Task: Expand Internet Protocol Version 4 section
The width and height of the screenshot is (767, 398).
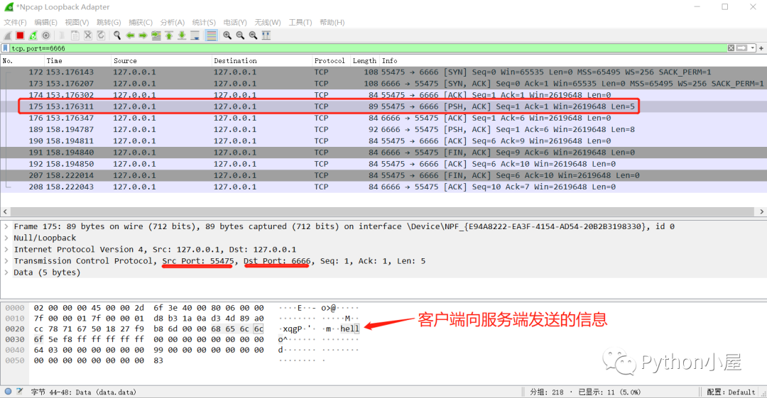Action: click(6, 249)
